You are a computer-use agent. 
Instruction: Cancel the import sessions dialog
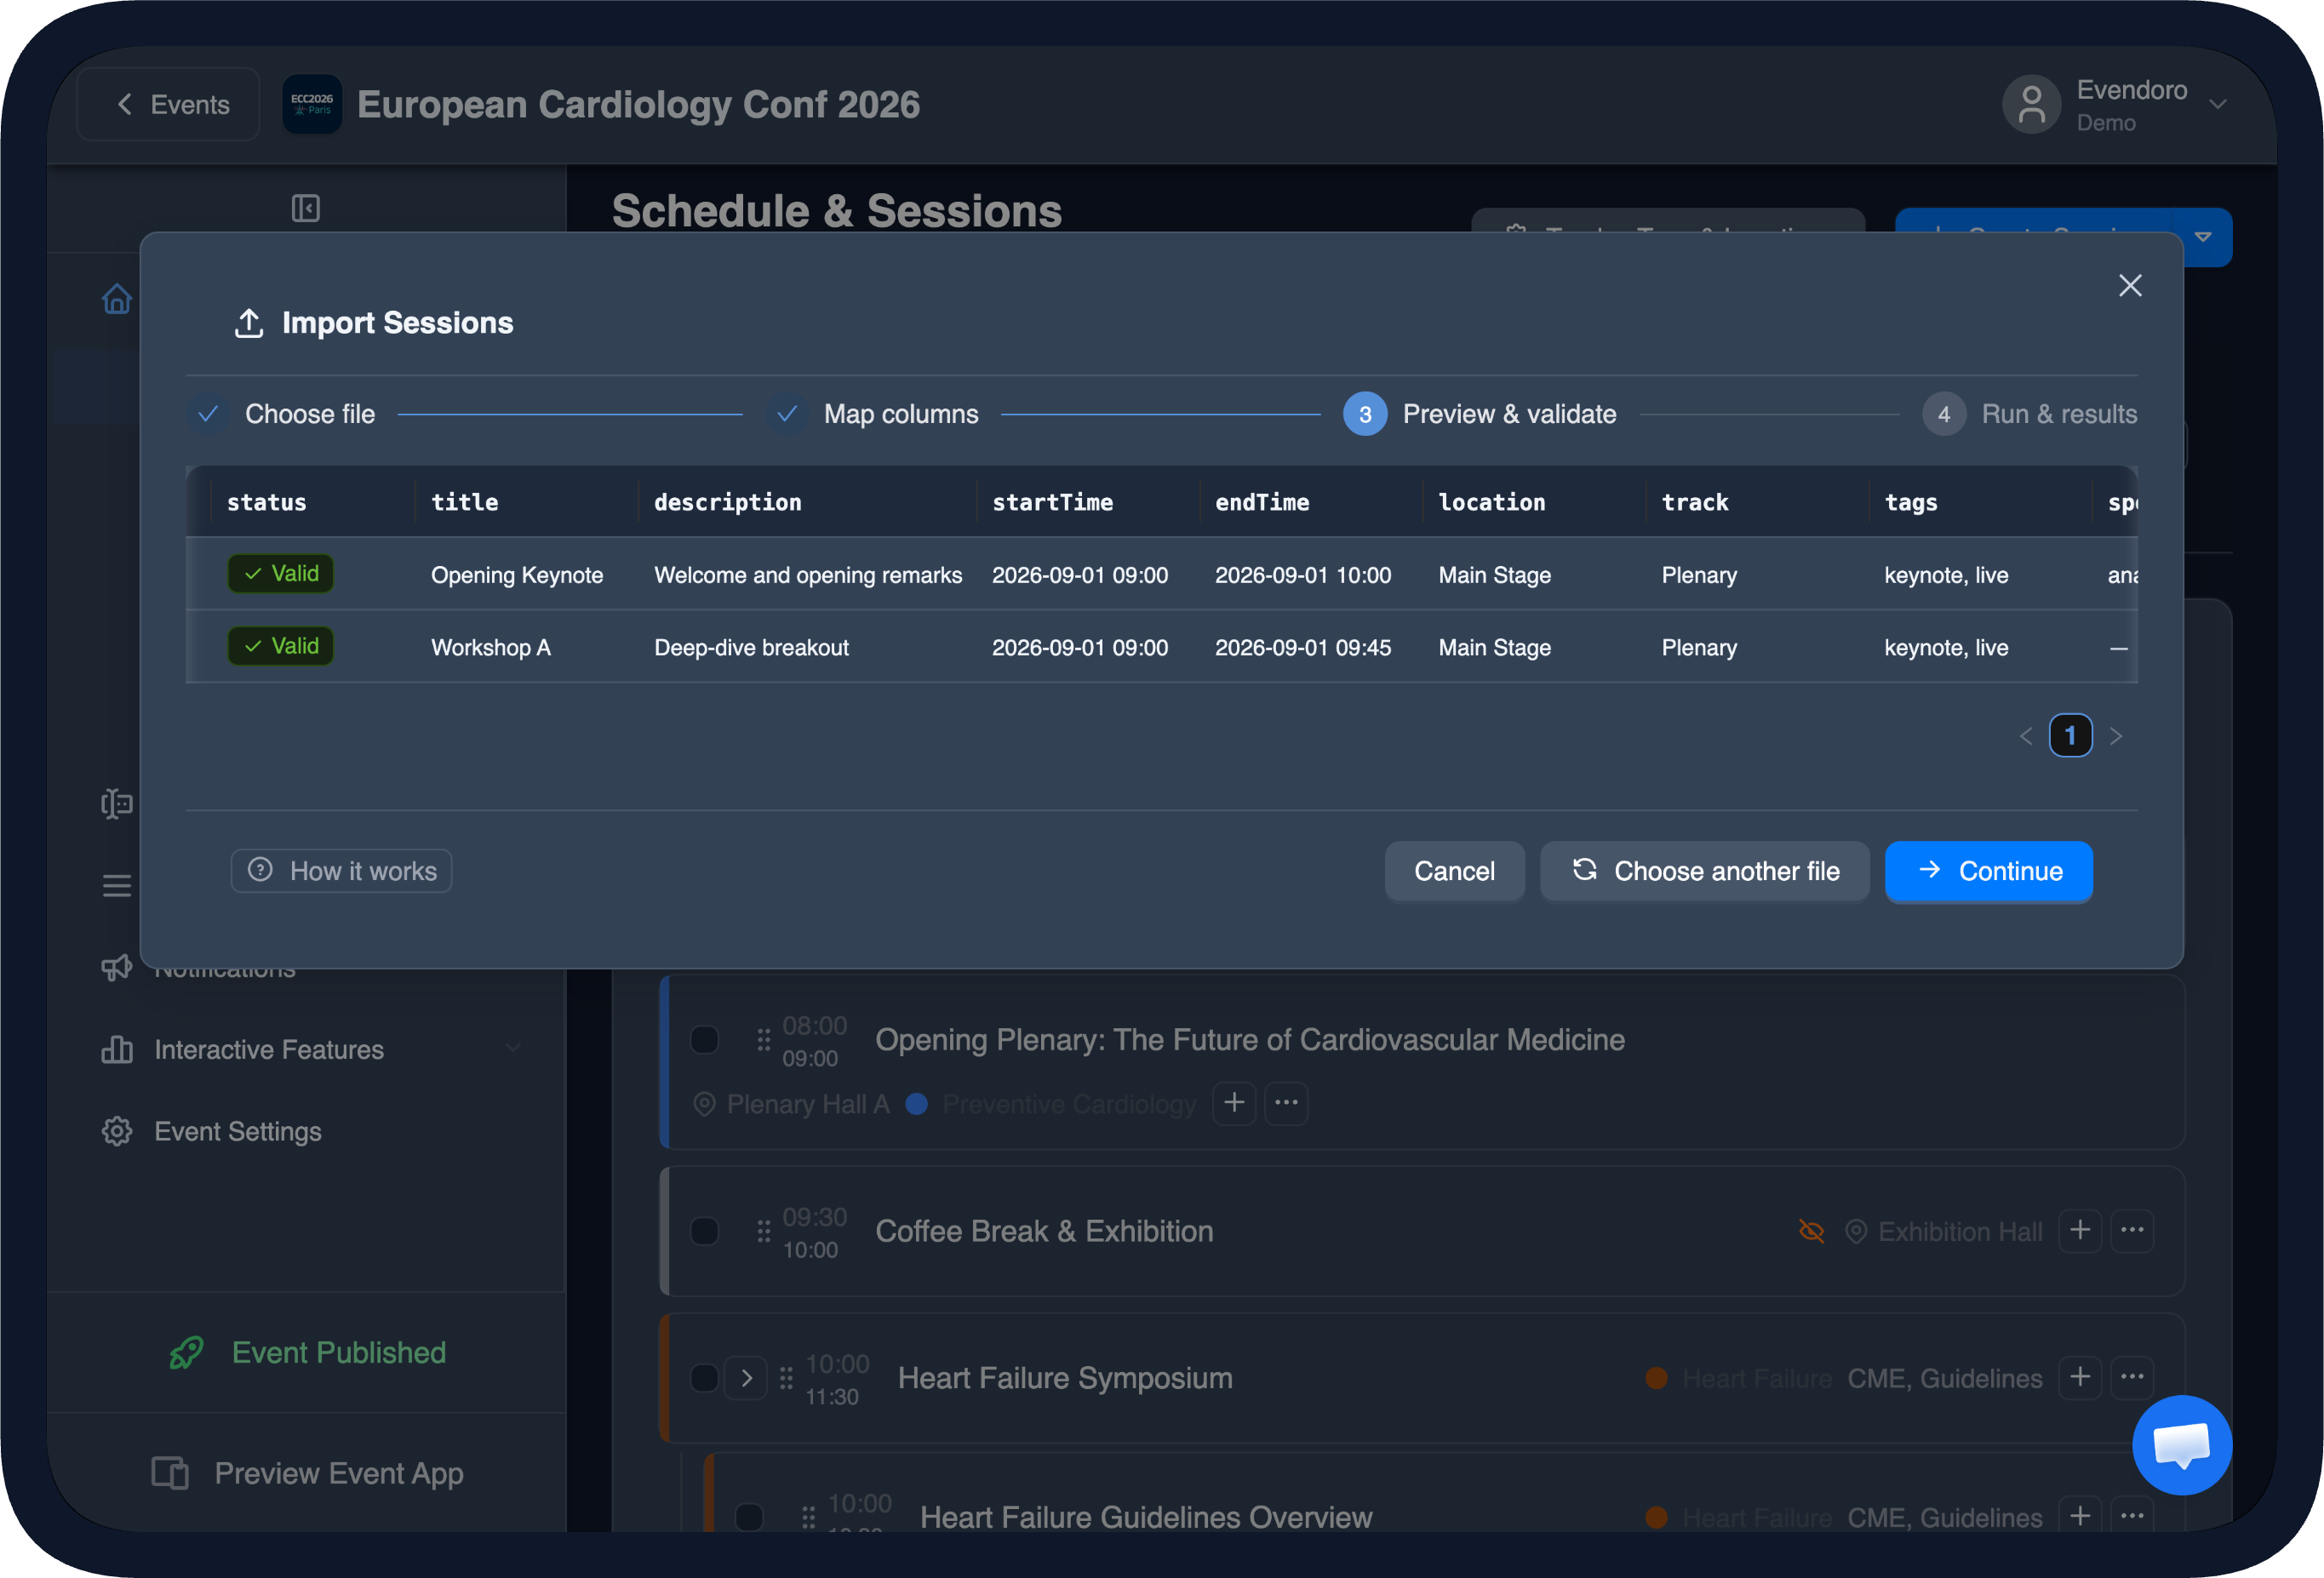point(1454,871)
